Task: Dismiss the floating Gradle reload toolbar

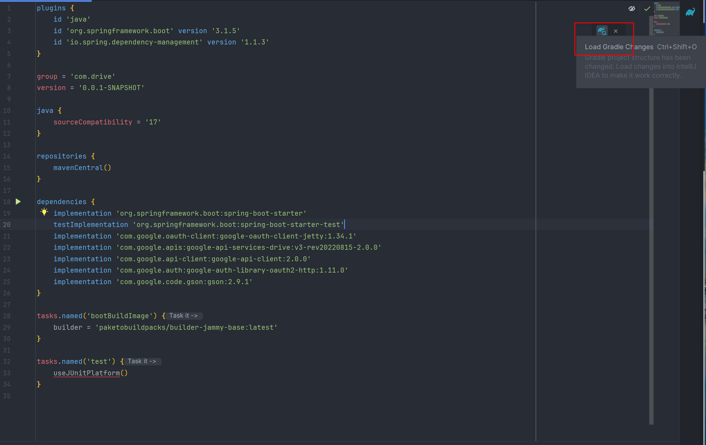Action: [x=616, y=31]
